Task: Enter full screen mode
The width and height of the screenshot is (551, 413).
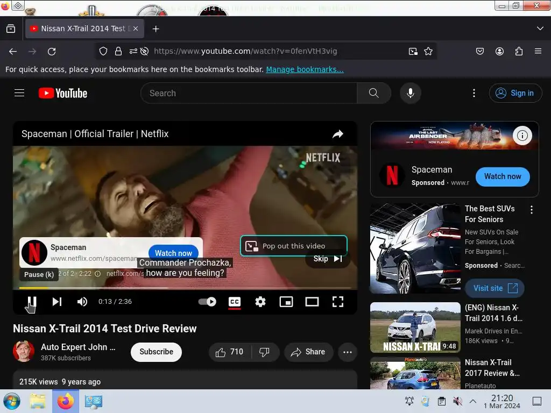Action: coord(338,302)
